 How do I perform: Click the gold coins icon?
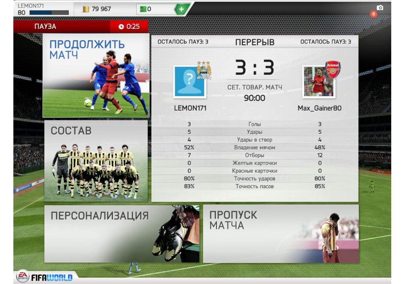click(86, 9)
